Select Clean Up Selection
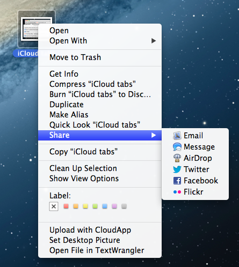This screenshot has height=267, width=239. (x=100, y=168)
